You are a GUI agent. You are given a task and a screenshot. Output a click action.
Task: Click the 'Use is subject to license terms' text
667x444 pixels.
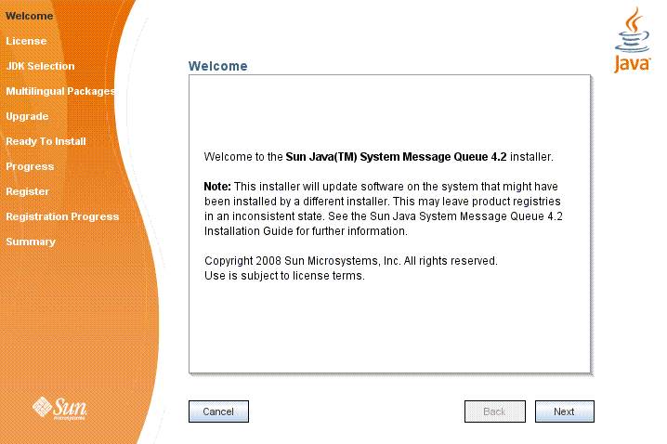[x=283, y=276]
